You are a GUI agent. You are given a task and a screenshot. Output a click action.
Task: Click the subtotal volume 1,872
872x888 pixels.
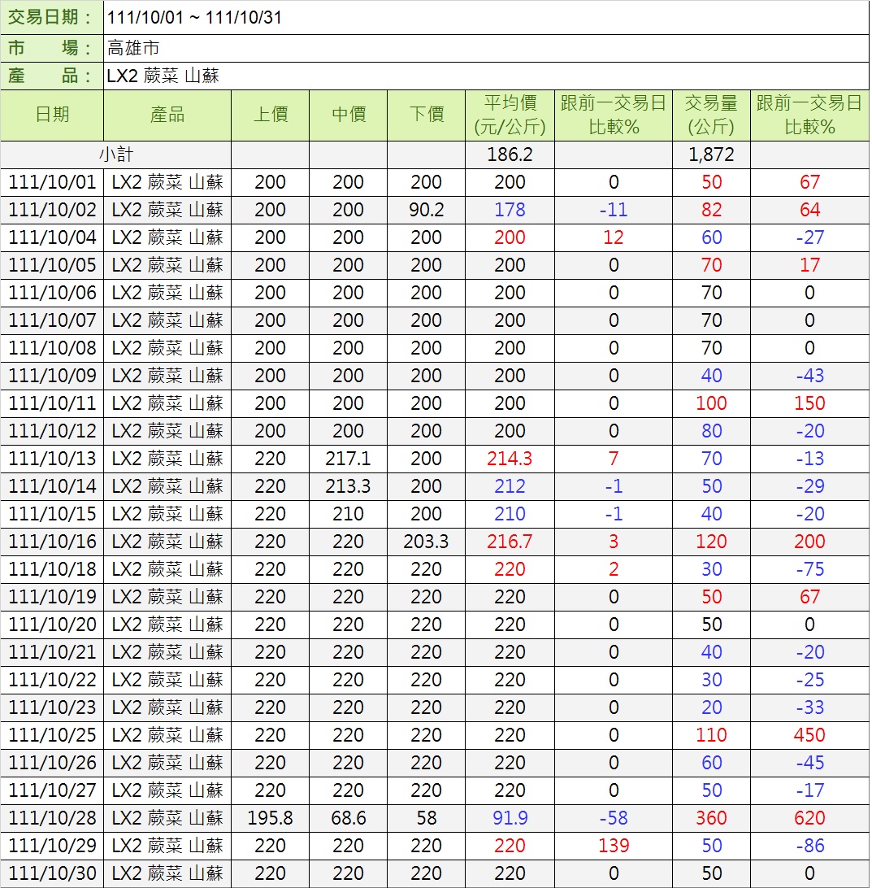click(711, 155)
